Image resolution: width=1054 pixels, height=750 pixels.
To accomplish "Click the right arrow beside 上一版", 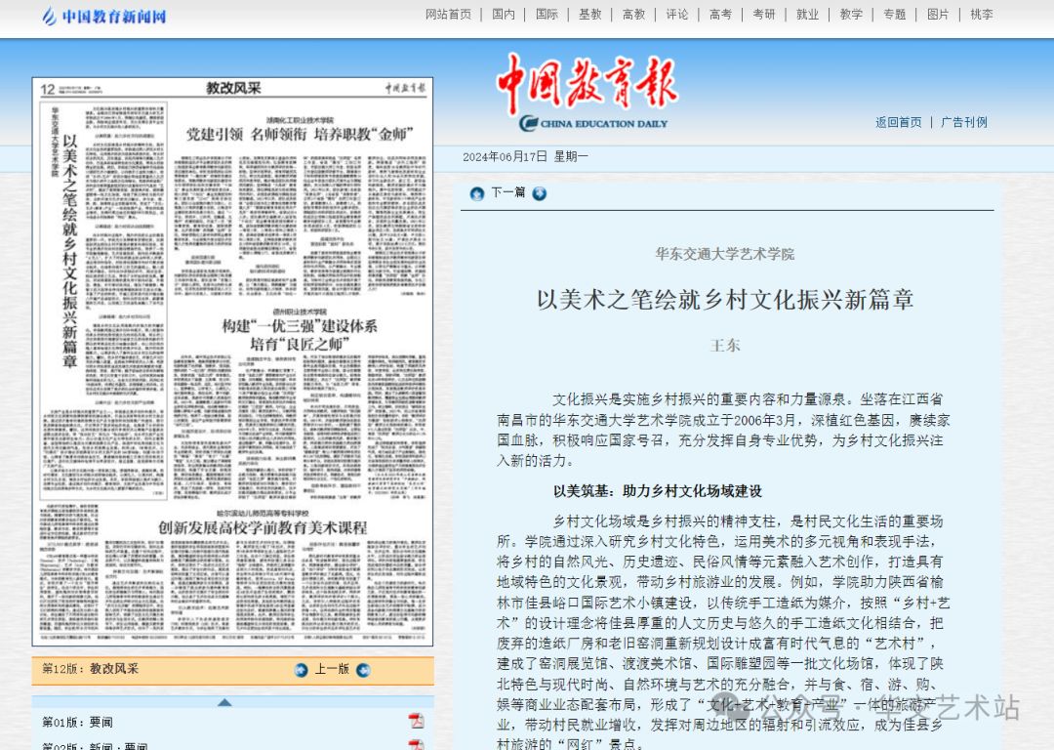I will tap(363, 670).
